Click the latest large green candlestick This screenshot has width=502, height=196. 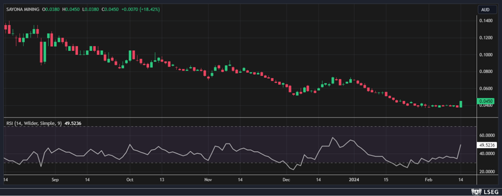tap(461, 104)
